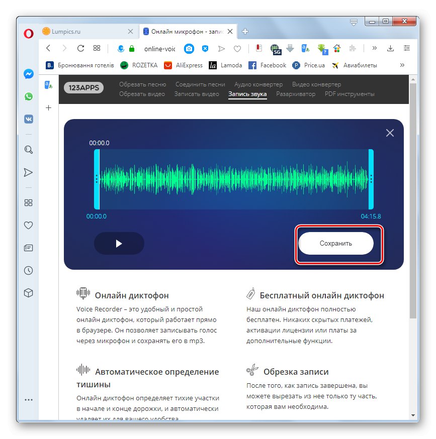Play the recorded audio
436x439 pixels.
[x=119, y=243]
